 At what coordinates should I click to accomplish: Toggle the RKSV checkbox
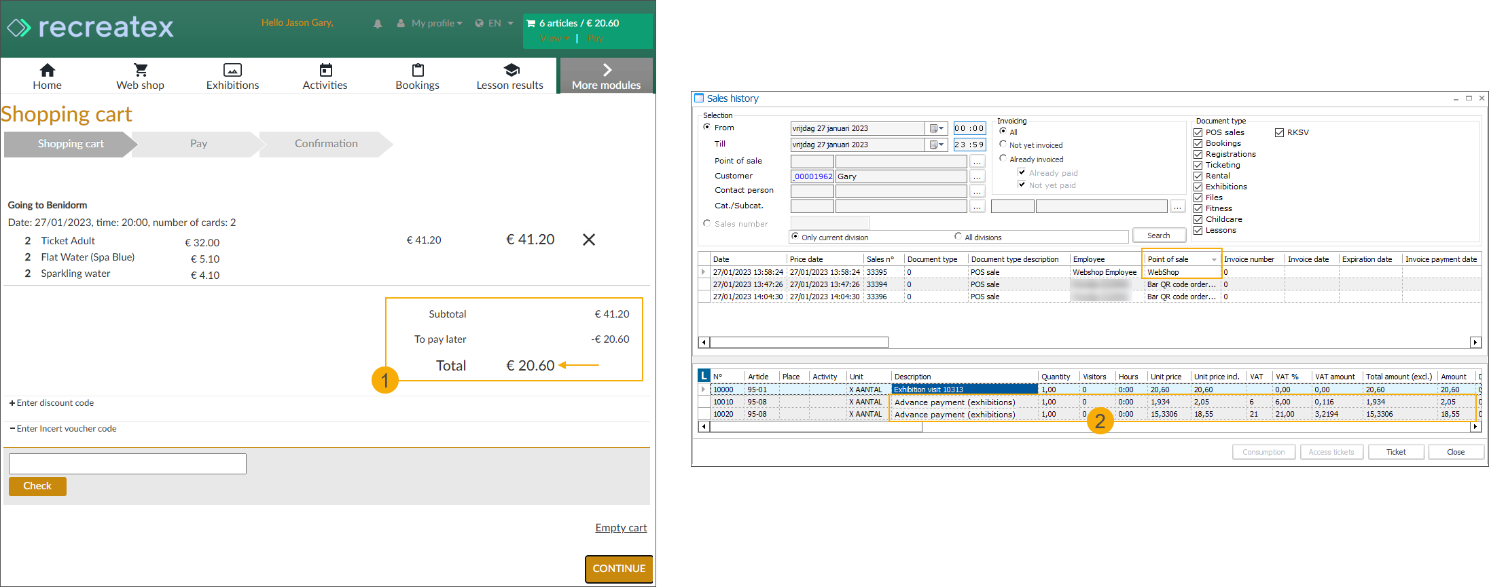click(1280, 132)
